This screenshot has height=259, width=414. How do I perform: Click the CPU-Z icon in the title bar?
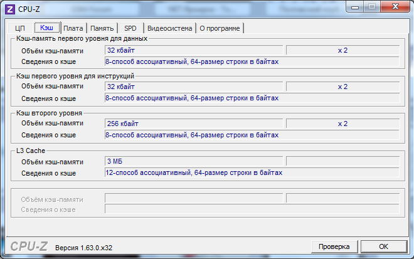(9, 8)
